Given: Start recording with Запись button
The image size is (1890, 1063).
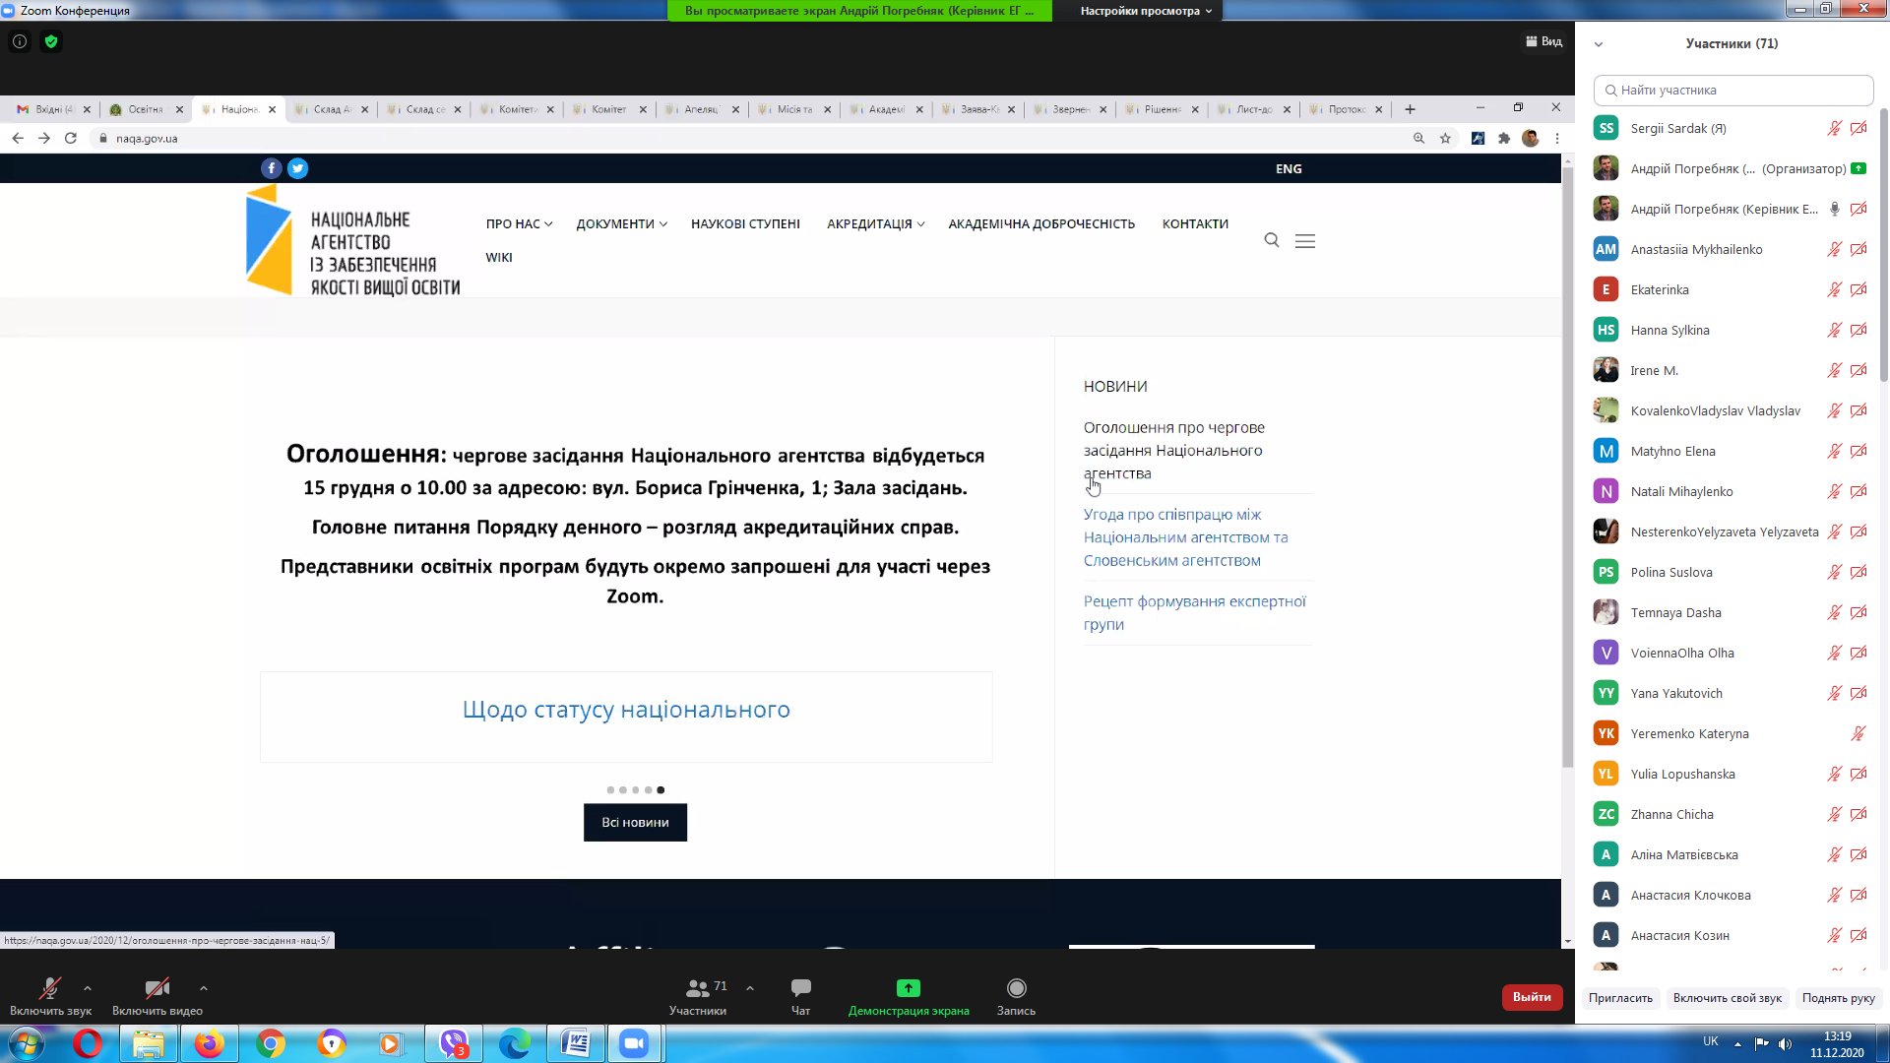Looking at the screenshot, I should (1016, 996).
